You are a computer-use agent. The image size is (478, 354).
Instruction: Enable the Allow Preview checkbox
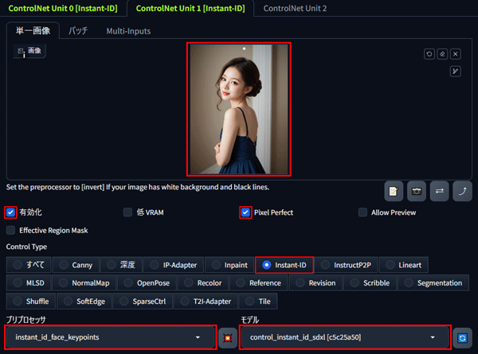point(362,212)
